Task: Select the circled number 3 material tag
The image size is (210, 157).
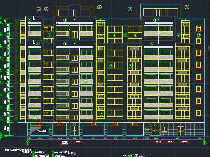Action: coord(85,81)
